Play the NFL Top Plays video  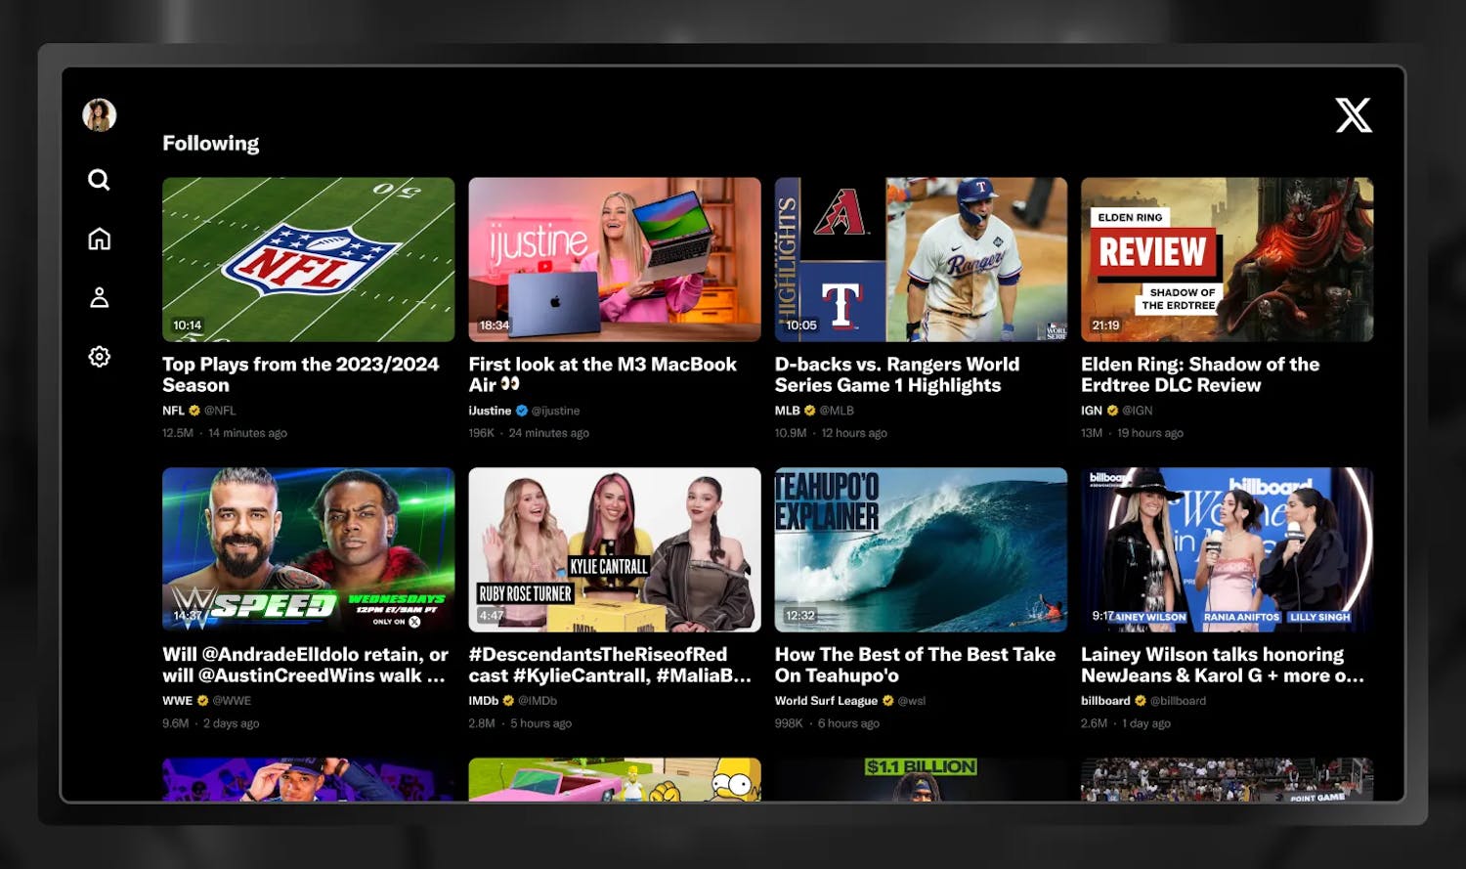point(308,259)
